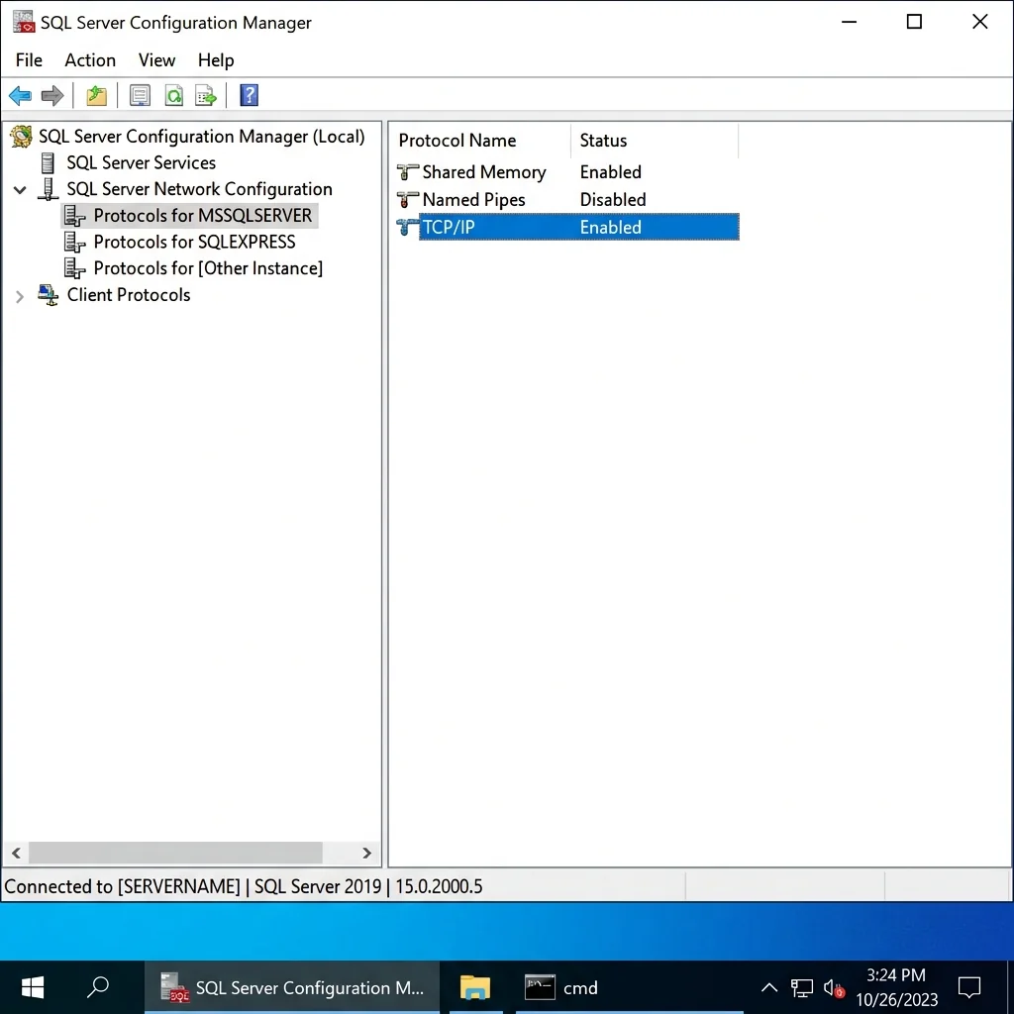Open File Explorer from the taskbar

click(x=475, y=987)
